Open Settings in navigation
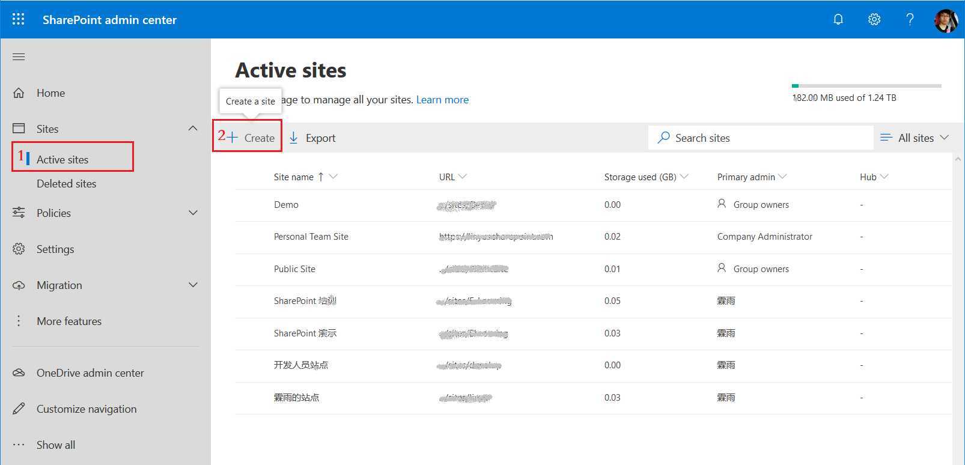 (x=55, y=249)
